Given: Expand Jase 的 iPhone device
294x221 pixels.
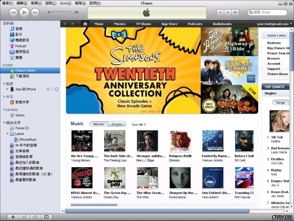Looking at the screenshot, I should point(7,89).
